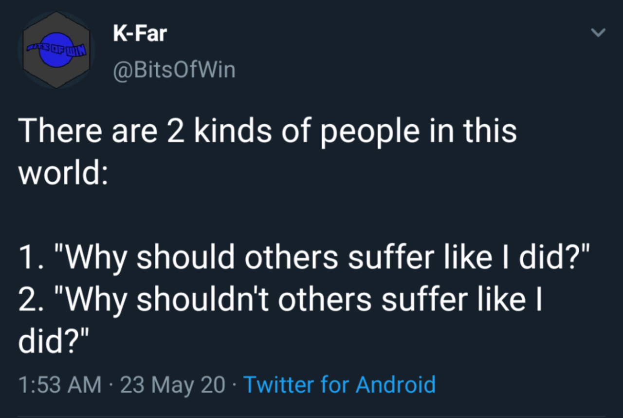Visit the @BitsOfWin handle
The width and height of the screenshot is (623, 418).
pos(174,70)
